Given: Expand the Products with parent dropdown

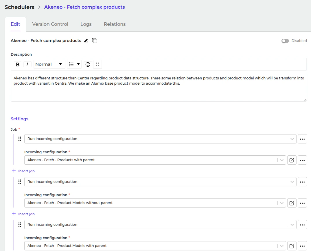Looking at the screenshot, I should pos(282,160).
